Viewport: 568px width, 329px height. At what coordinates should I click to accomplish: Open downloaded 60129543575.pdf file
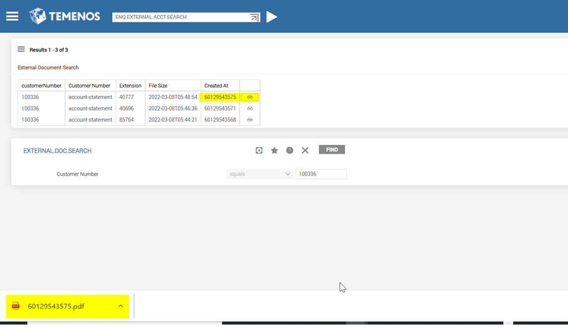[56, 306]
